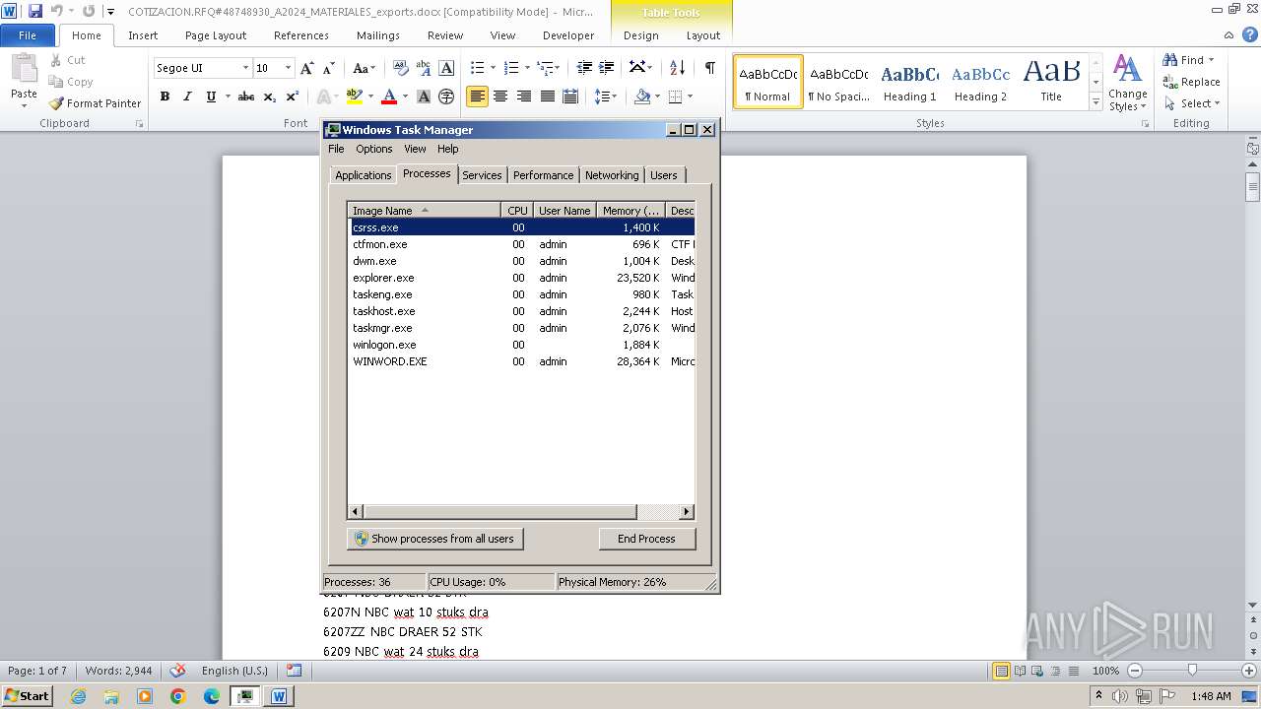Select the explorer.exe process row

tap(522, 278)
